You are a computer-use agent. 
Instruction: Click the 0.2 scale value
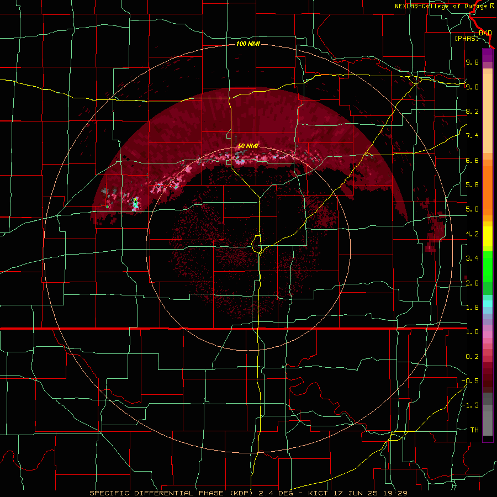pyautogui.click(x=472, y=357)
